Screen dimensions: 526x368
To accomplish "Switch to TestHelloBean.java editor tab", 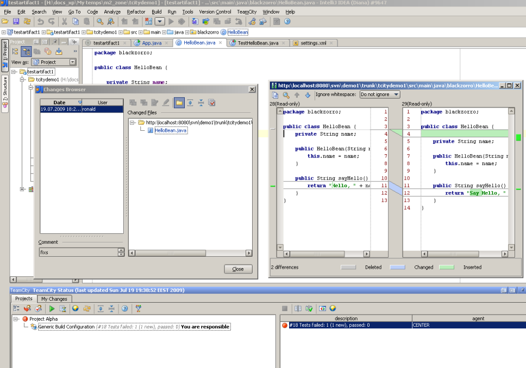I will [x=258, y=43].
